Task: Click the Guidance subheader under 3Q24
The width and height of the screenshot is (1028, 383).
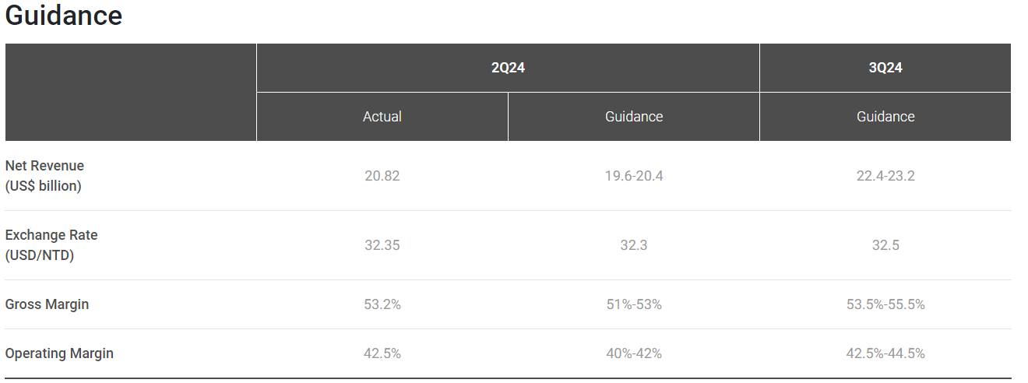Action: coord(885,117)
